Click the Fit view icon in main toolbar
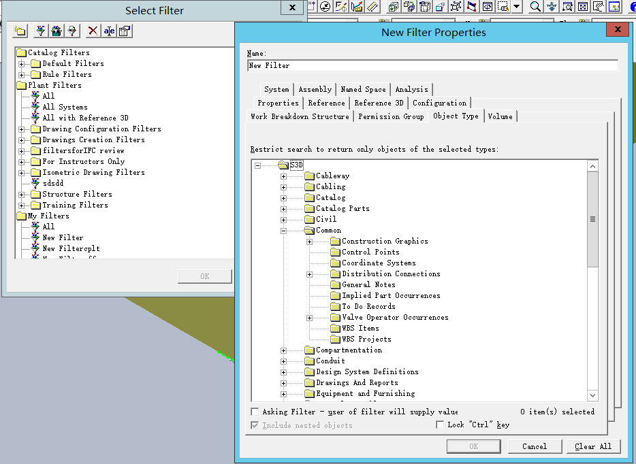The width and height of the screenshot is (636, 464). (583, 7)
